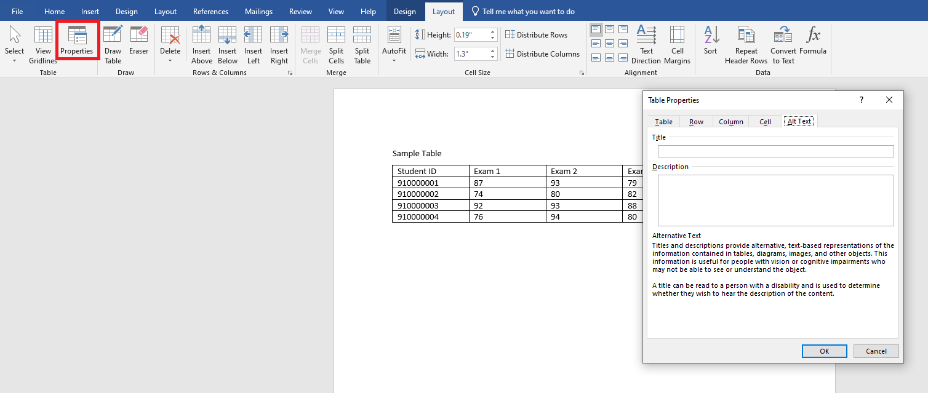
Task: Open the Row tab in Table Properties
Action: tap(696, 121)
